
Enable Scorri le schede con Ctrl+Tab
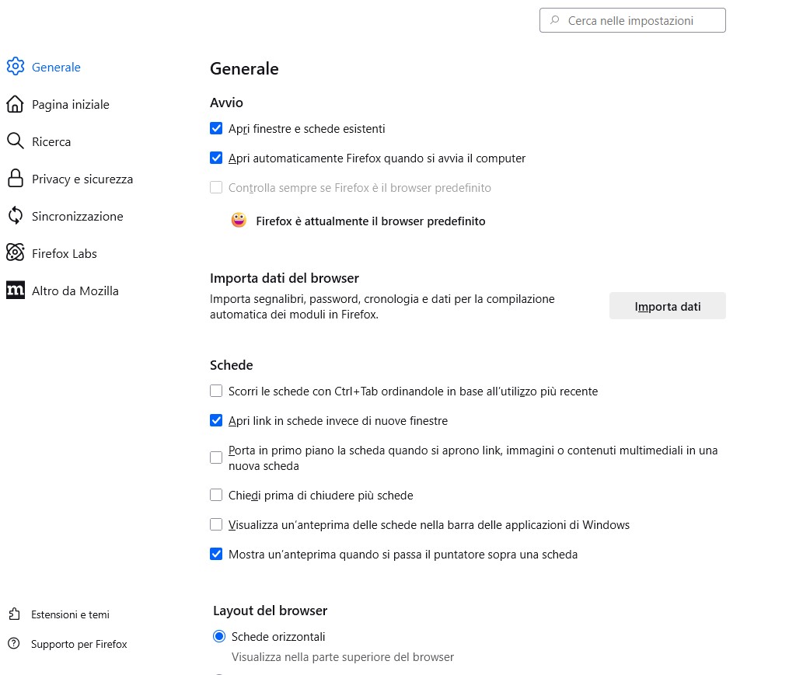pyautogui.click(x=216, y=391)
